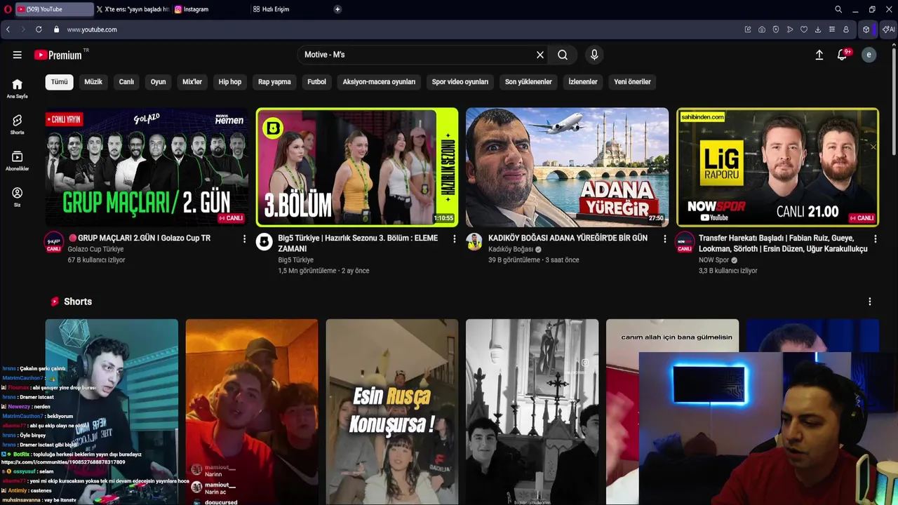Select the Hip hop filter chip
The image size is (898, 505).
pyautogui.click(x=230, y=82)
